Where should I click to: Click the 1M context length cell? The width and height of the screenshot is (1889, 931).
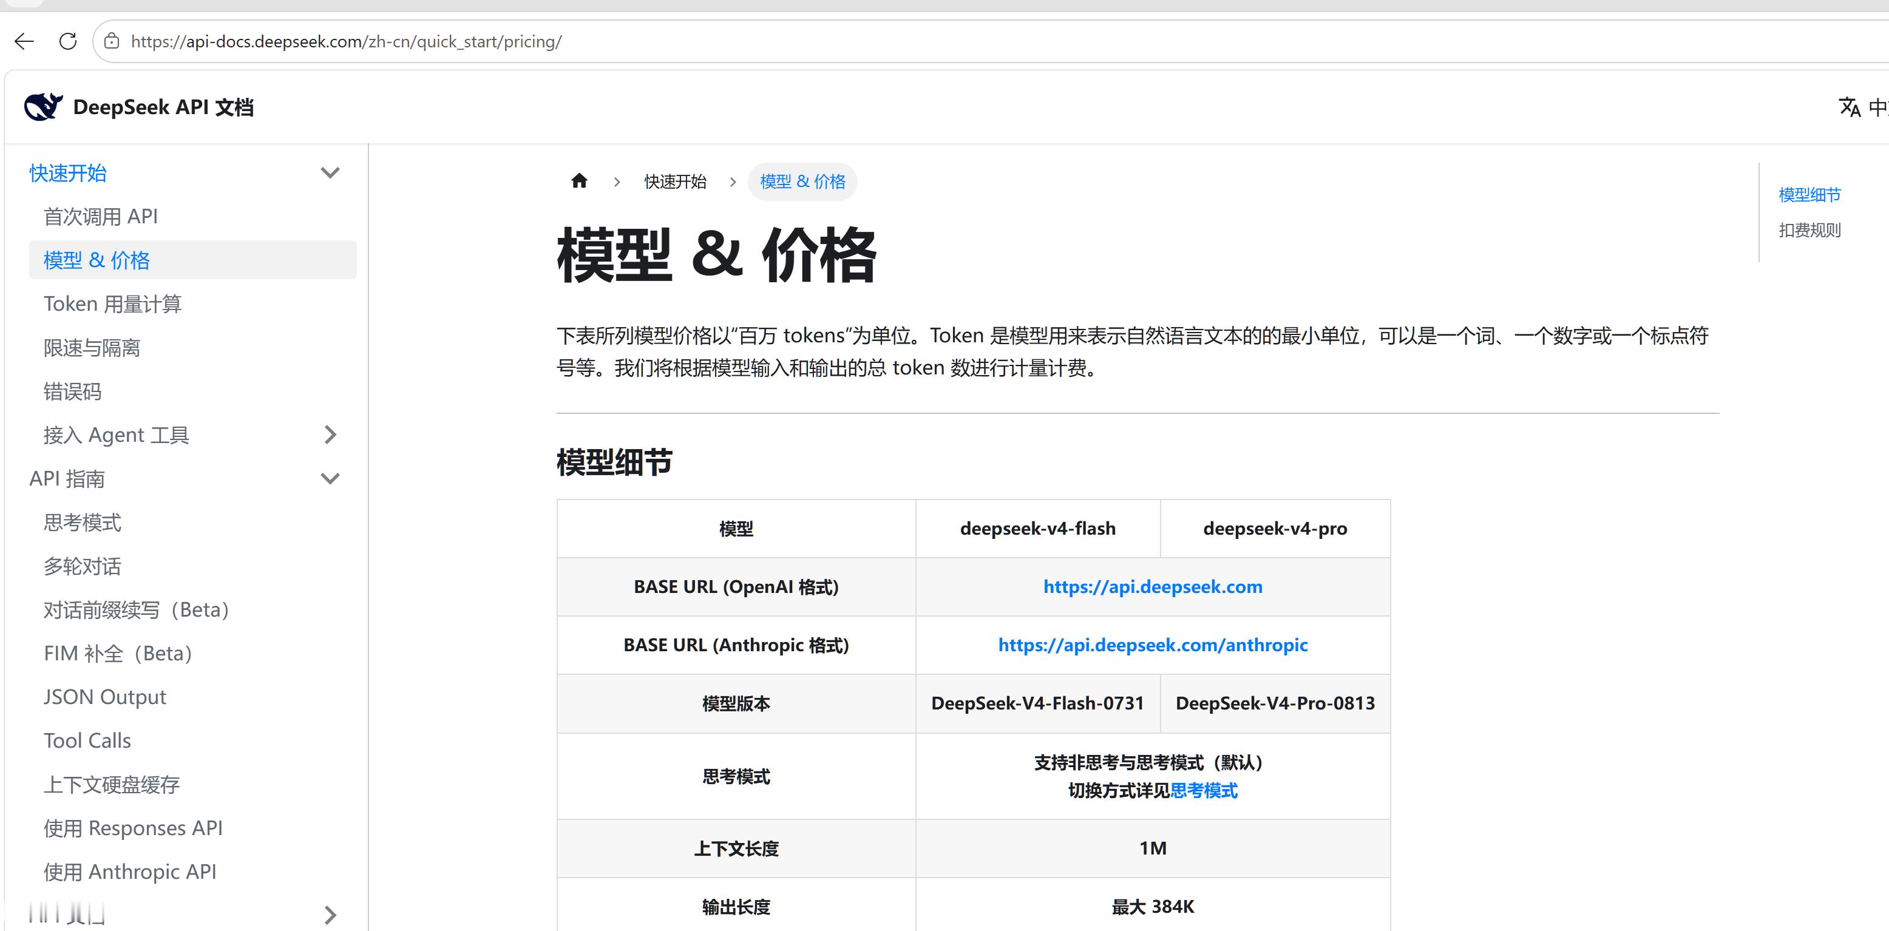(1153, 848)
